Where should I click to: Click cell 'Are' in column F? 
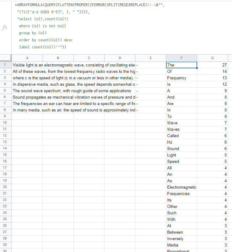(x=182, y=103)
